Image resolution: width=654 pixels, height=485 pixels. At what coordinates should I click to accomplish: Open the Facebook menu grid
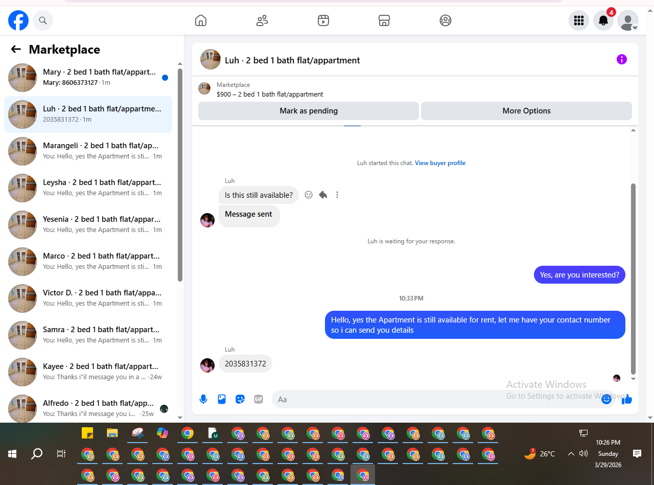pyautogui.click(x=579, y=20)
